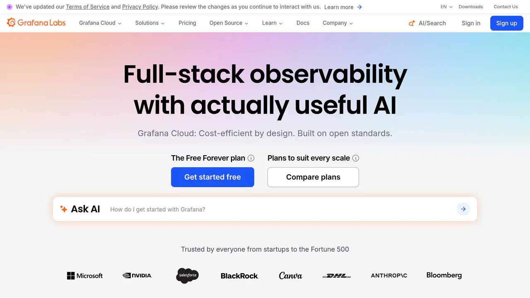
Task: Click the Get started free button
Action: 212,177
